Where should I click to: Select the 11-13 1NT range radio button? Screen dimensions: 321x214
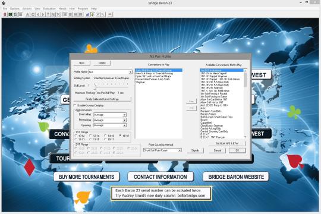(x=76, y=139)
